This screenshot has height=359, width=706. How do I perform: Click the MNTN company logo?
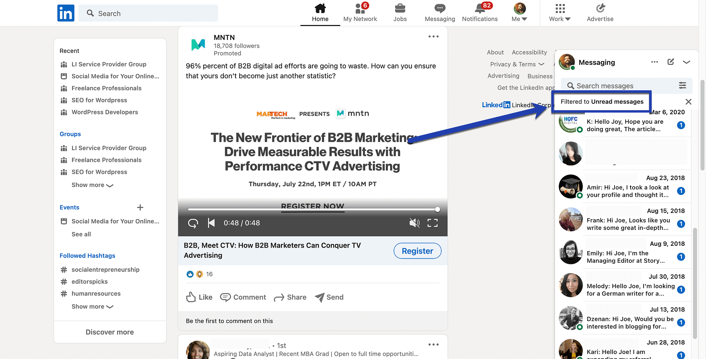pyautogui.click(x=198, y=45)
